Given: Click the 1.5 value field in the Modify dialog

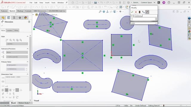Looking at the screenshot, I should click(143, 19).
